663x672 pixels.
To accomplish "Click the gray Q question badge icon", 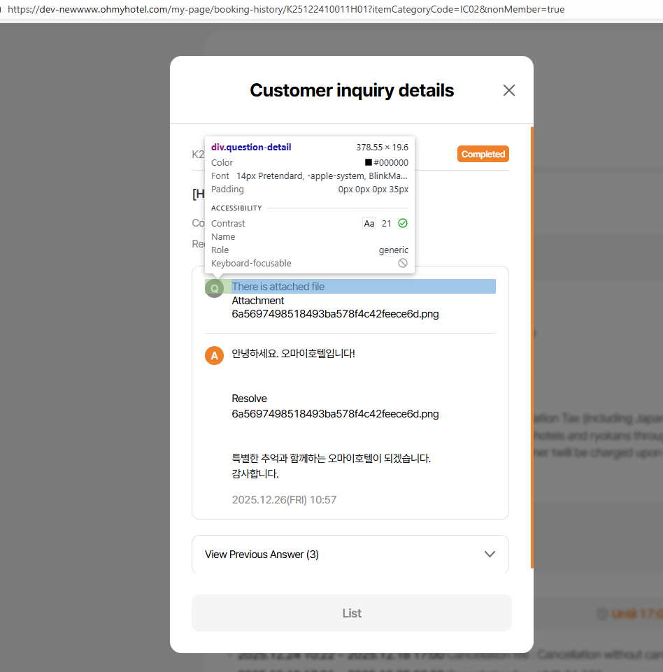I will click(x=214, y=288).
